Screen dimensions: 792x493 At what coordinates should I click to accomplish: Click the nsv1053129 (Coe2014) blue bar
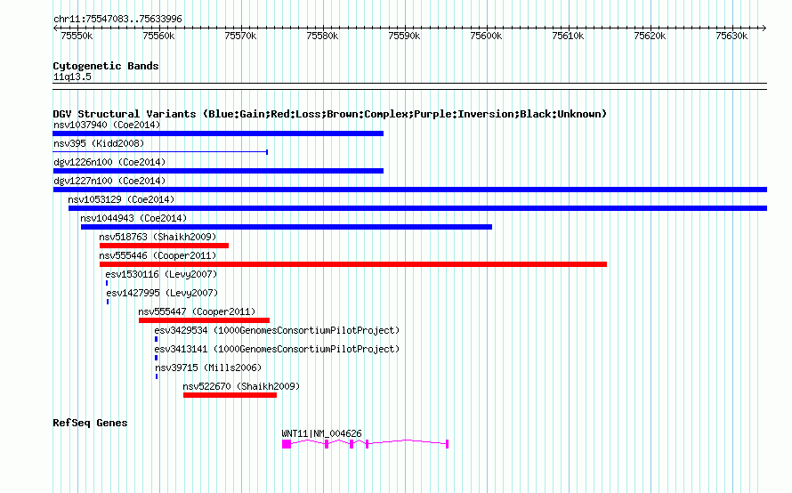tap(417, 208)
